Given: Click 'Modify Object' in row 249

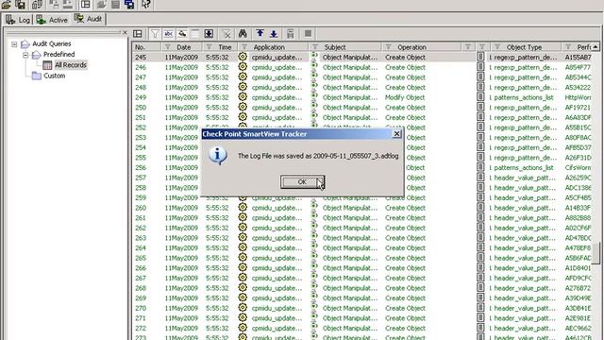Looking at the screenshot, I should coord(405,97).
